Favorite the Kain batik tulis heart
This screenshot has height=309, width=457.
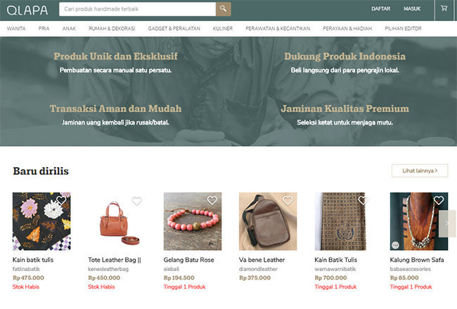click(61, 200)
